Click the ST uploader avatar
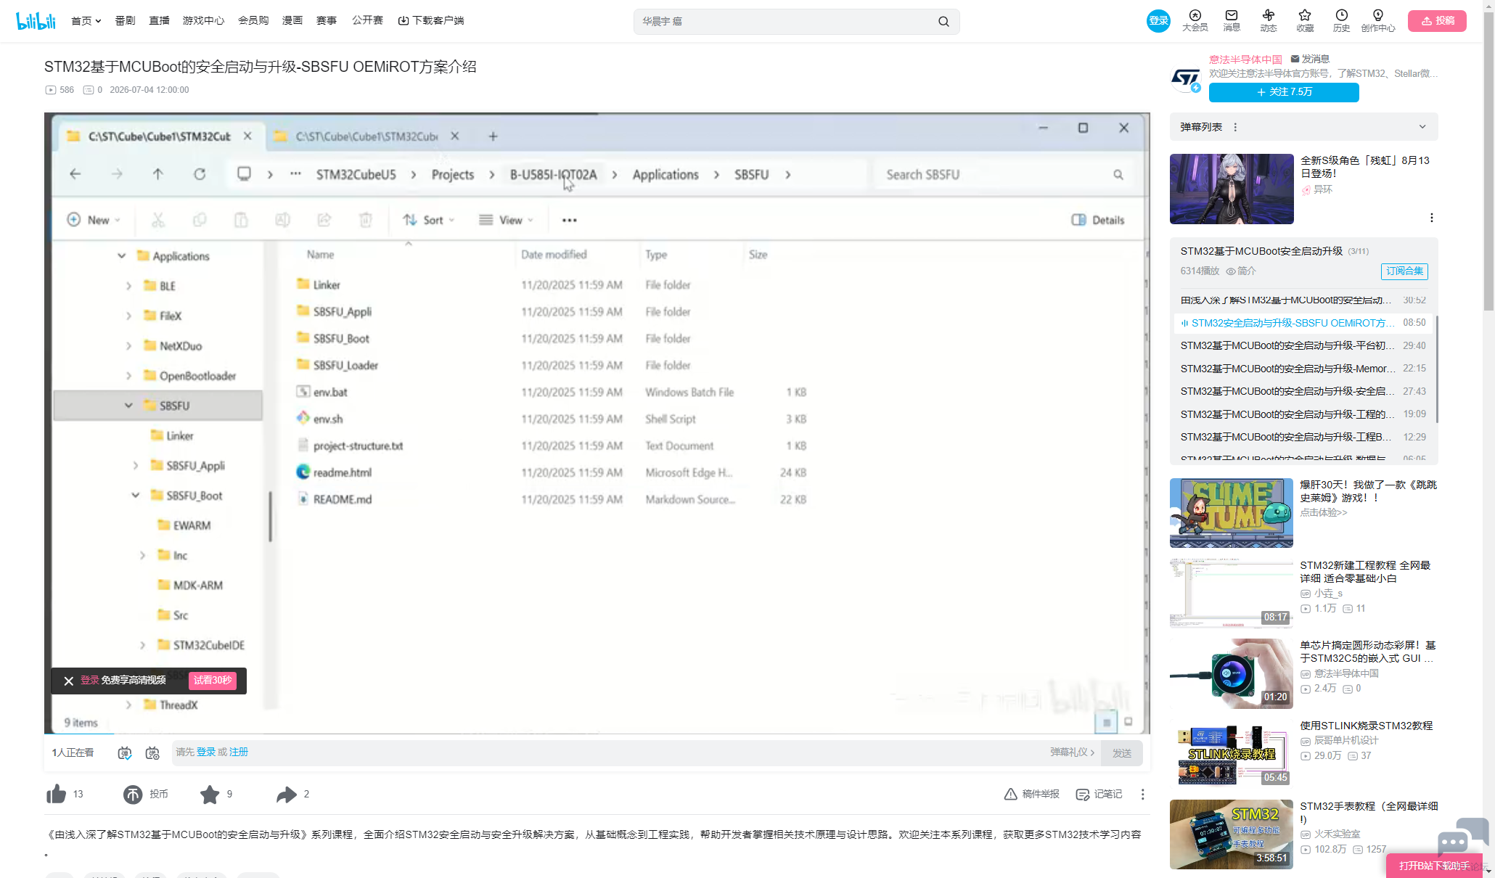1495x878 pixels. (x=1187, y=78)
